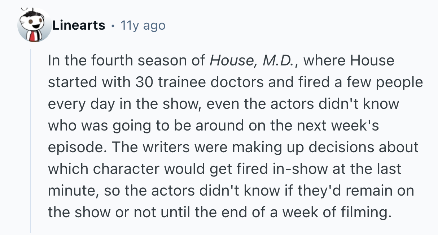Collapse the comment using the vertical thread line
The height and width of the screenshot is (235, 438).
(31, 141)
